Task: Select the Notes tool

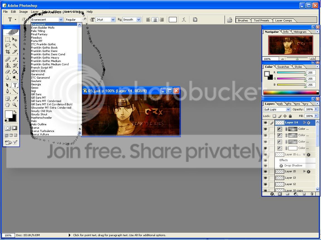Action: (x=8, y=99)
